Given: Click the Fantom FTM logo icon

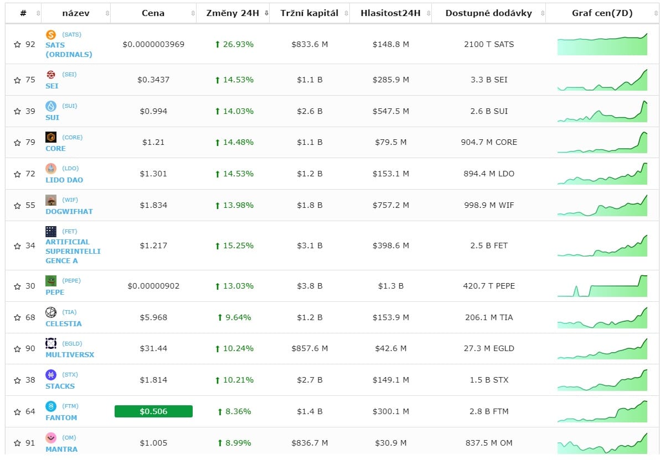Looking at the screenshot, I should pyautogui.click(x=51, y=406).
